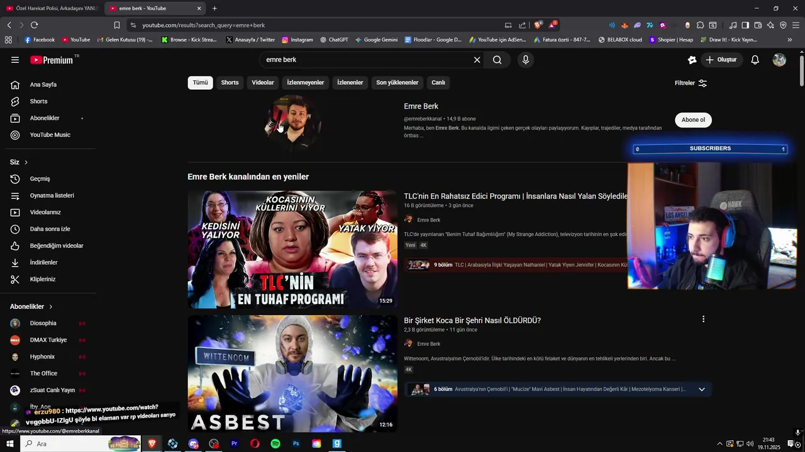Open Premiere Pro from the taskbar
Screen dimensions: 805x452
tap(234, 444)
